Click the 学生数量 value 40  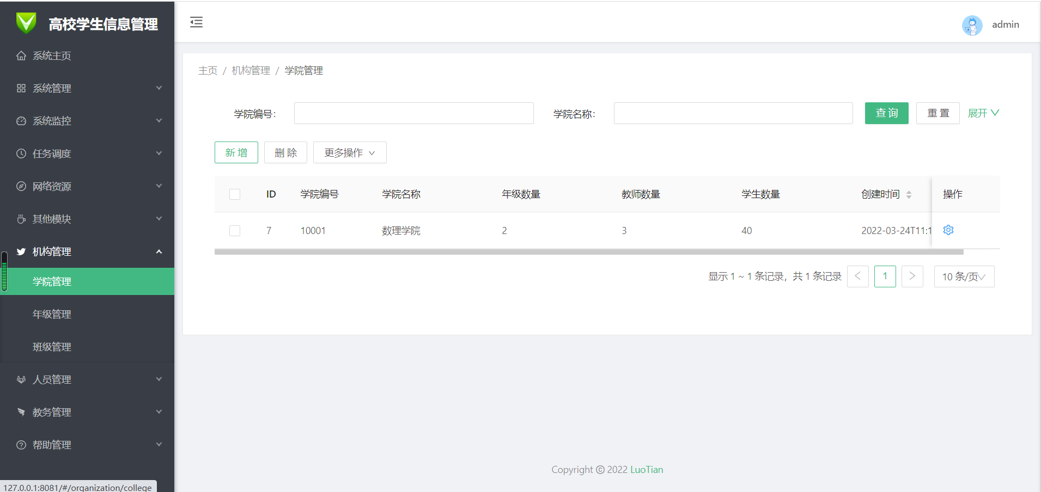click(747, 231)
